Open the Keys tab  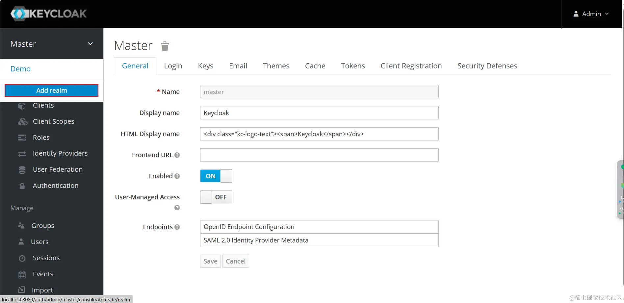(206, 66)
